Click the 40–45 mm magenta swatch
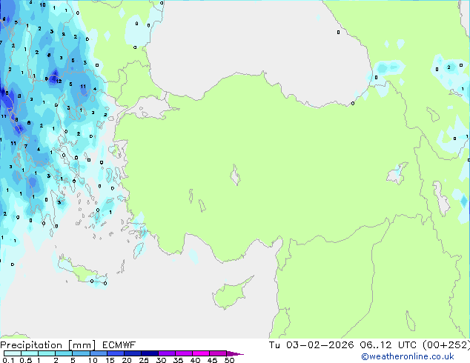 coord(201,353)
